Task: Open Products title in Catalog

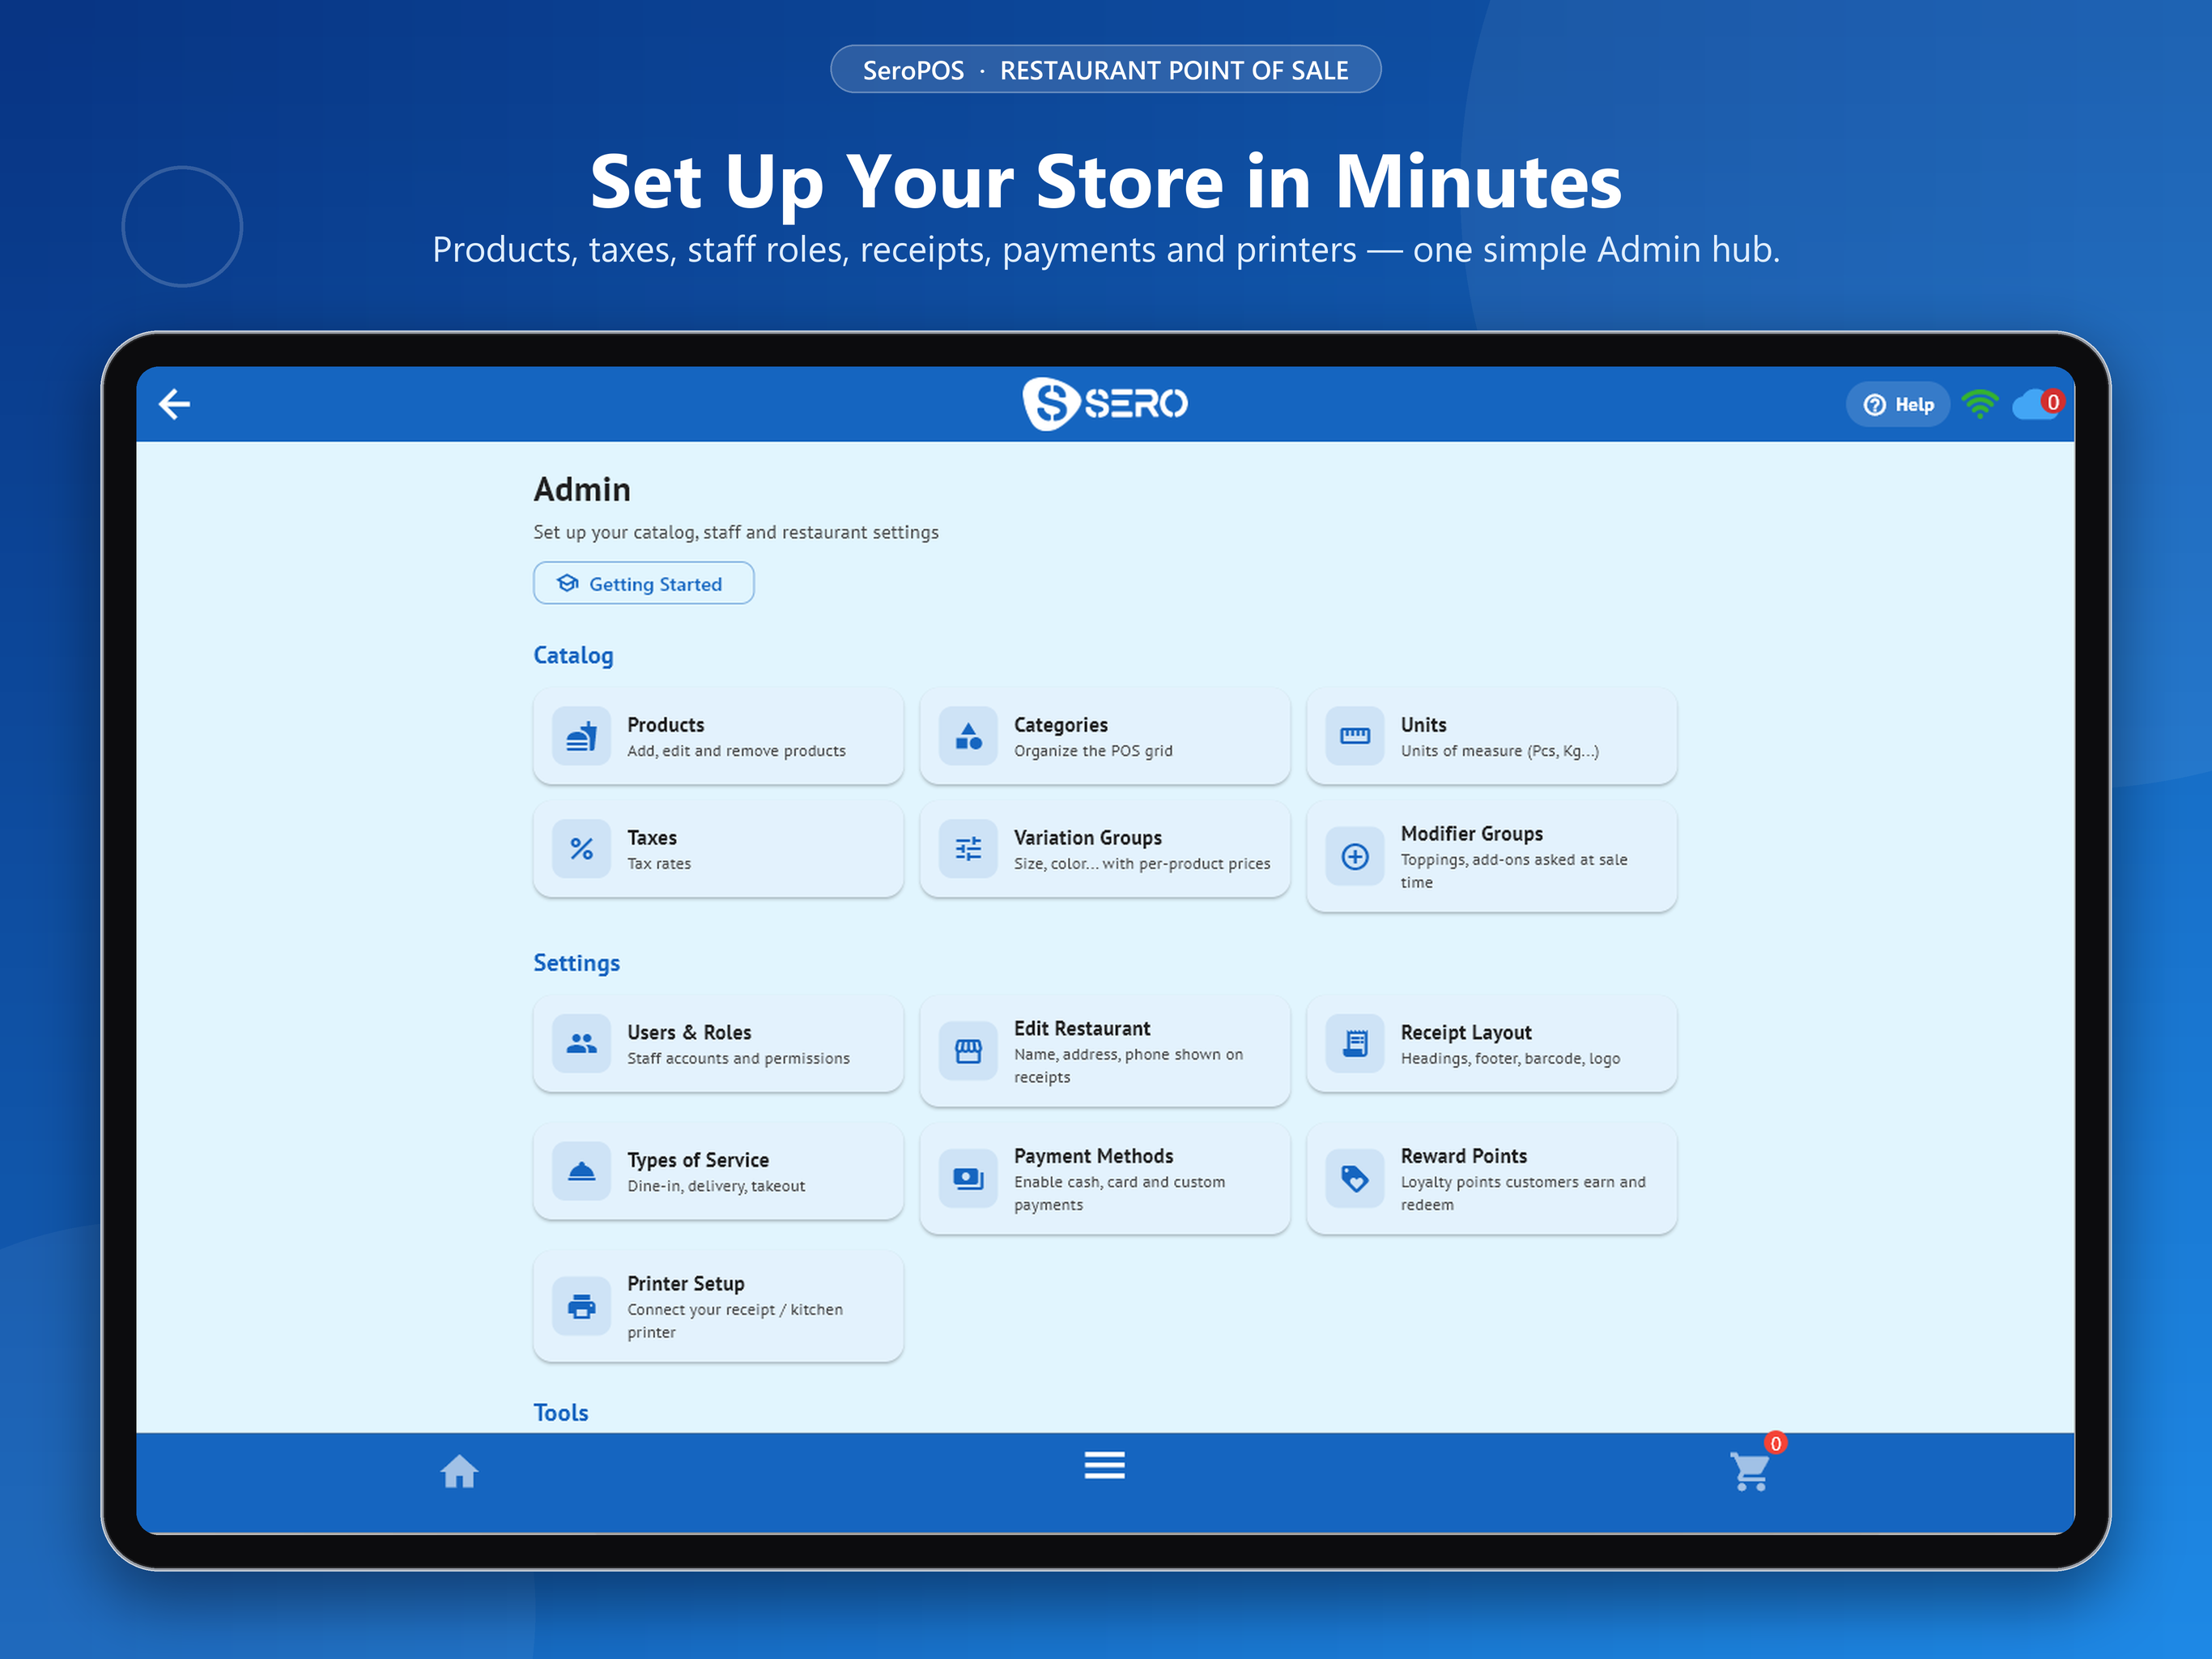Action: tap(665, 724)
